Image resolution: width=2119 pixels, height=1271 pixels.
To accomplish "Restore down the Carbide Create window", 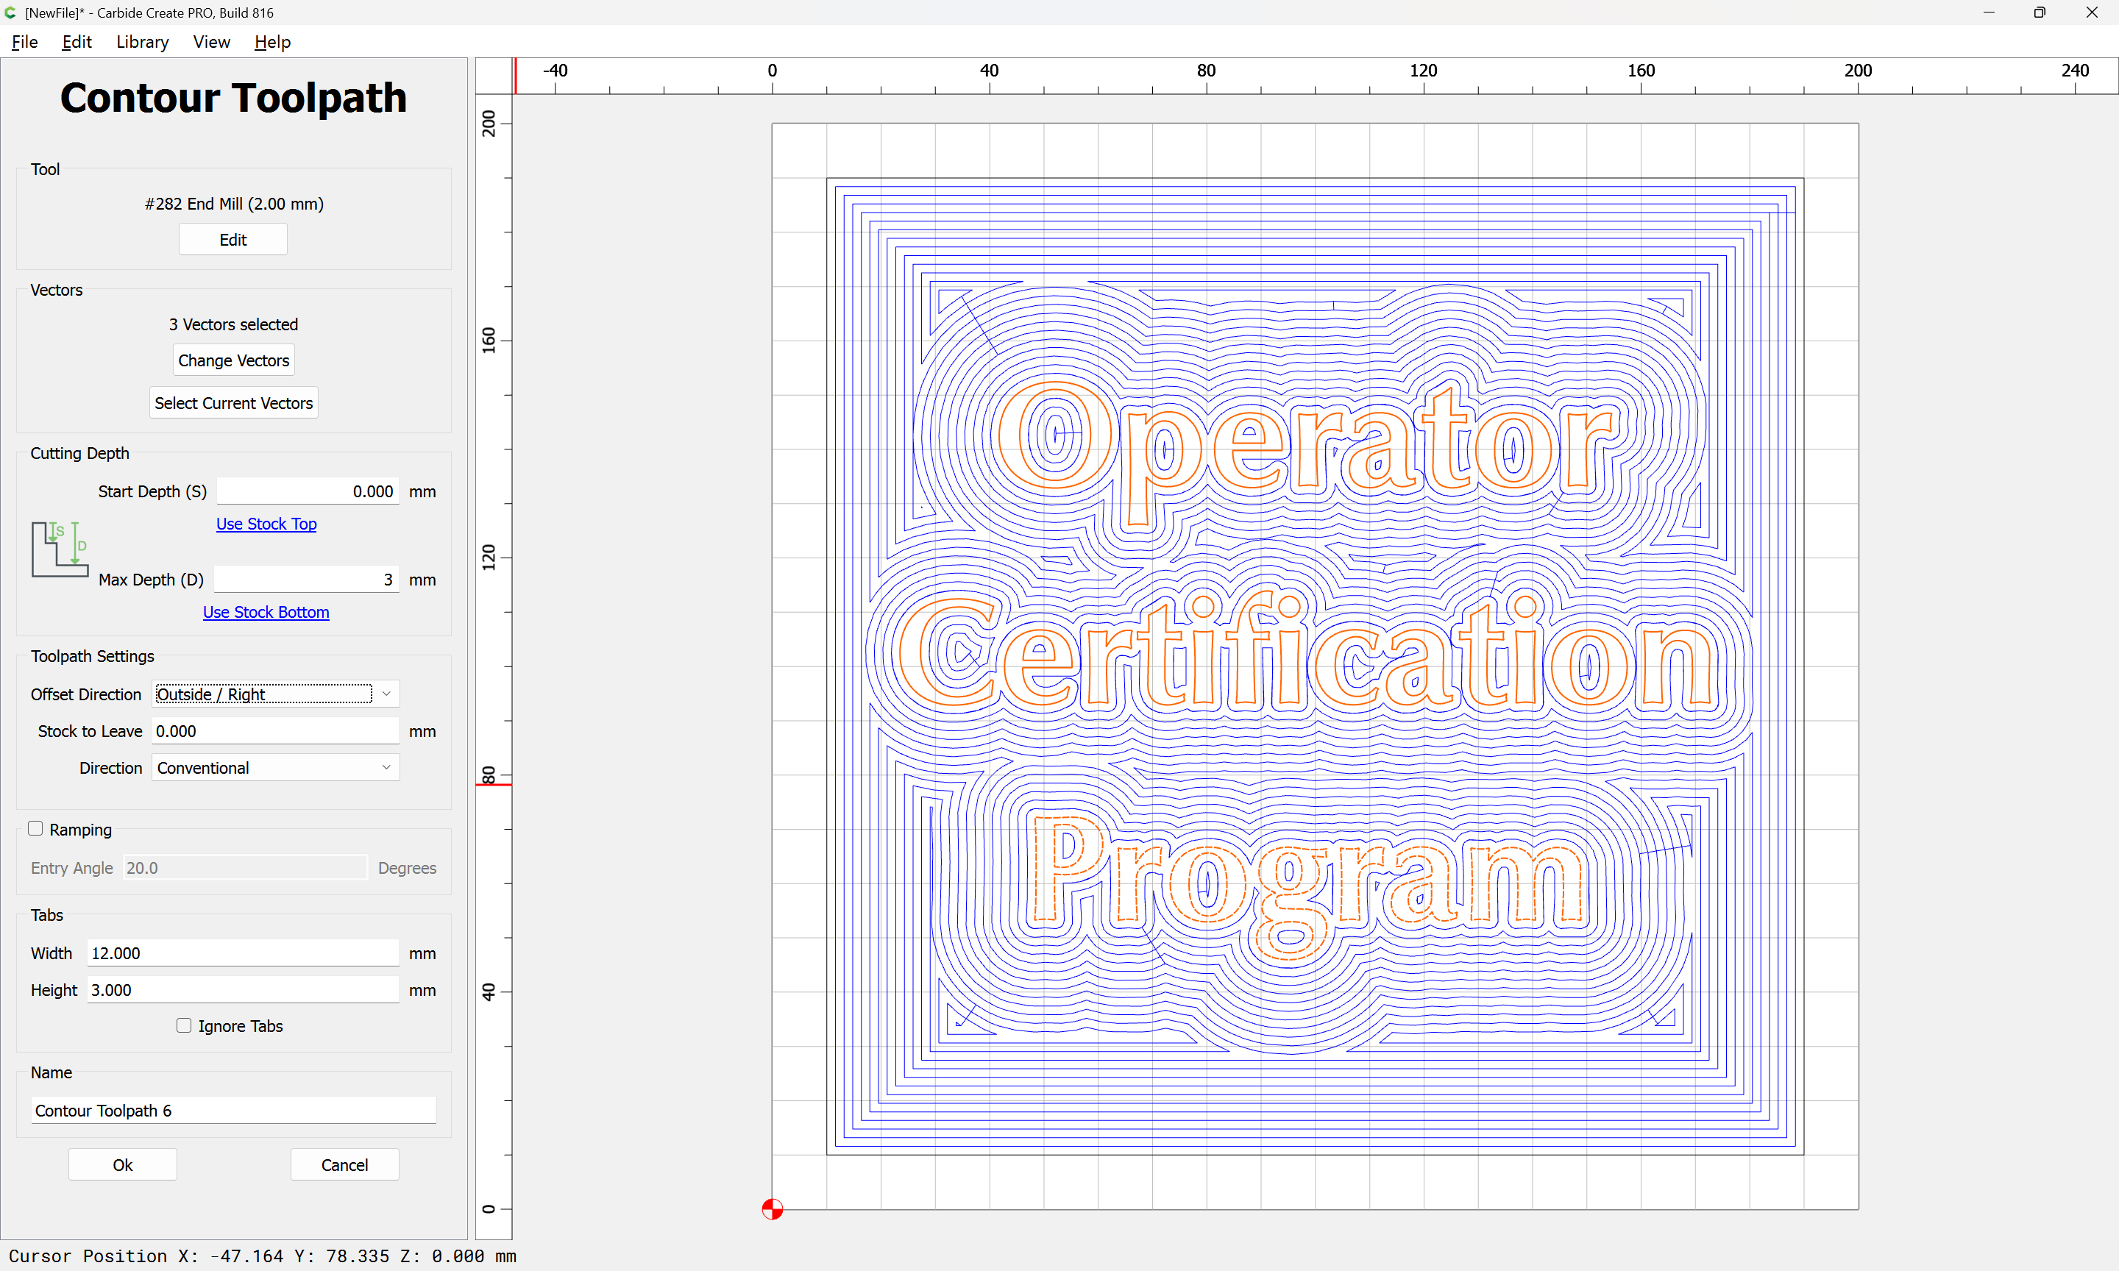I will (x=2040, y=12).
